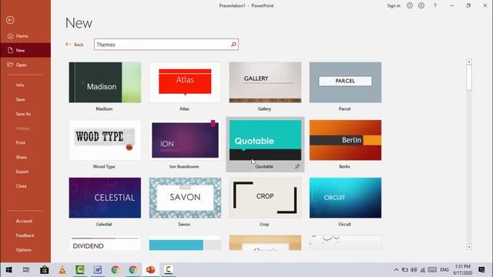Open Microsoft Store from the taskbar

click(45, 270)
